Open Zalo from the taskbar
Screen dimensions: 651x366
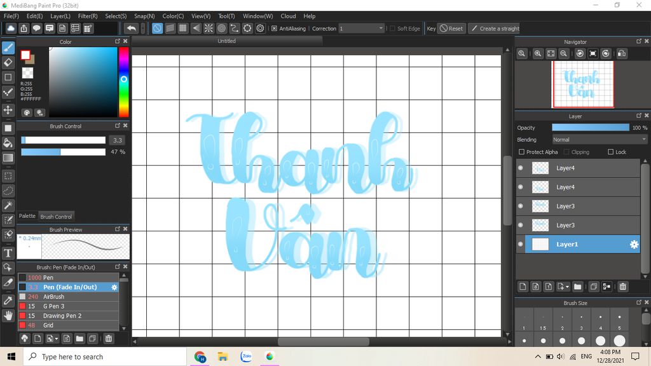tap(246, 356)
